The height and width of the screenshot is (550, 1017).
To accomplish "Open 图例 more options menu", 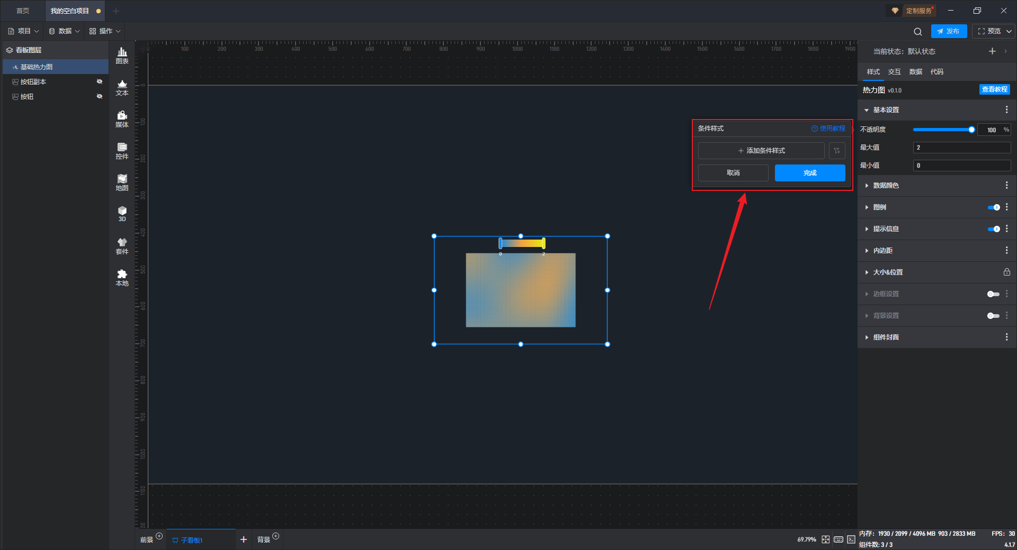I will point(1006,207).
